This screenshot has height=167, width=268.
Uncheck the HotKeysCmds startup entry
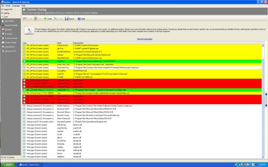tap(24, 46)
